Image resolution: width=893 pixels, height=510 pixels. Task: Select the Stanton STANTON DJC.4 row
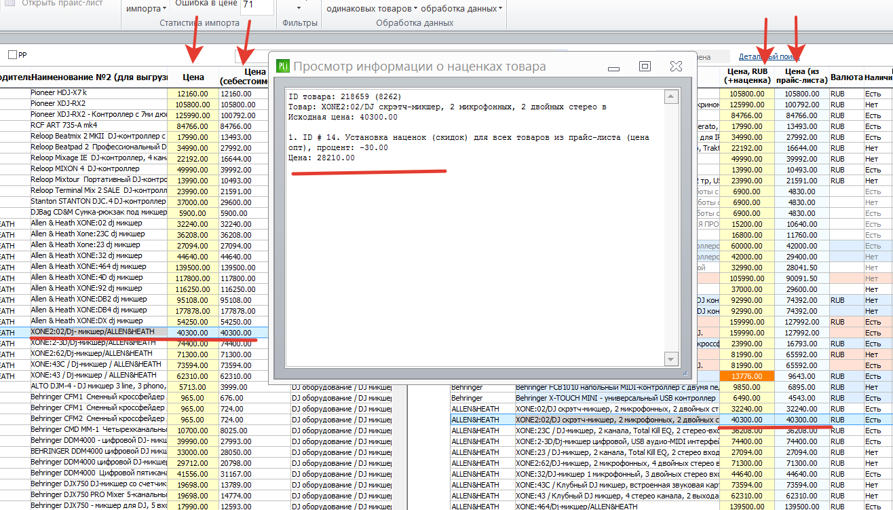point(98,202)
